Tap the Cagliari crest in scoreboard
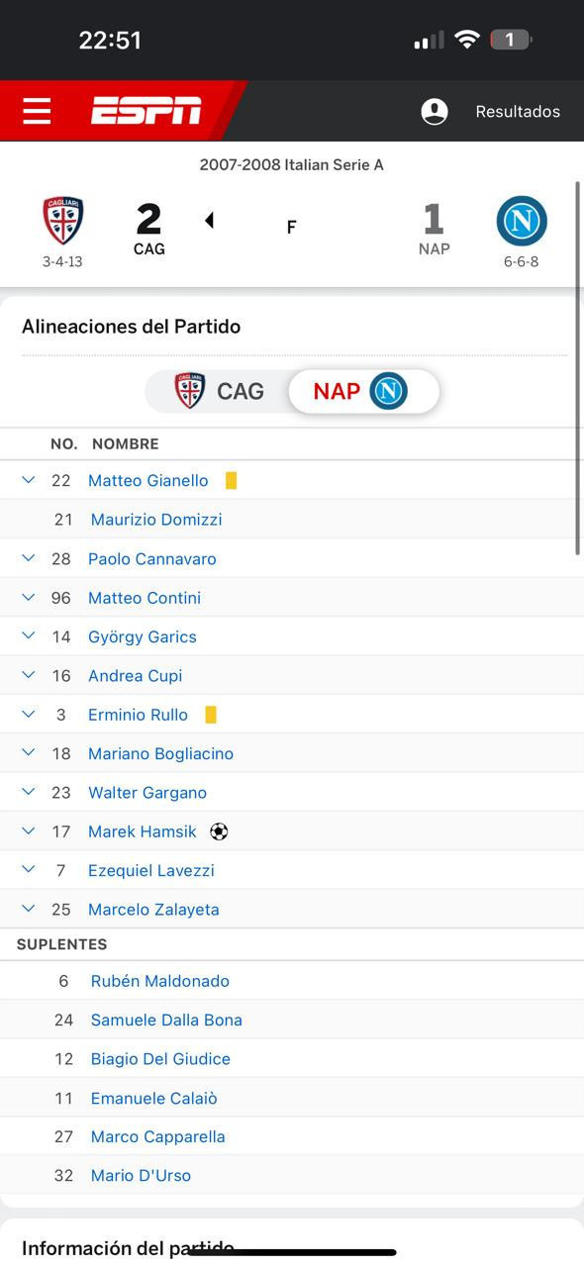 pos(62,221)
